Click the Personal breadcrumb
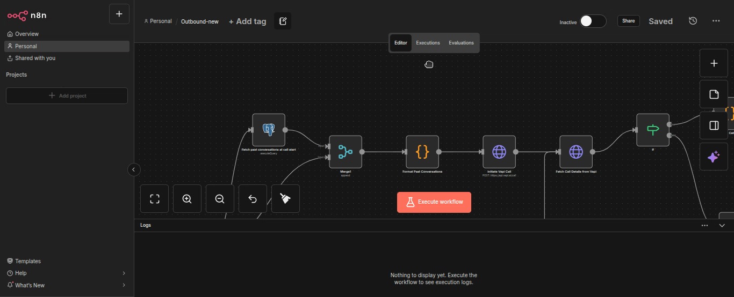This screenshot has width=734, height=297. click(158, 21)
